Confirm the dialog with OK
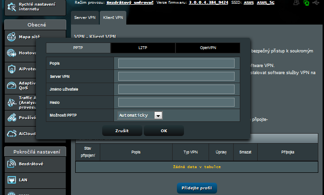This screenshot has height=195, width=324. click(164, 131)
